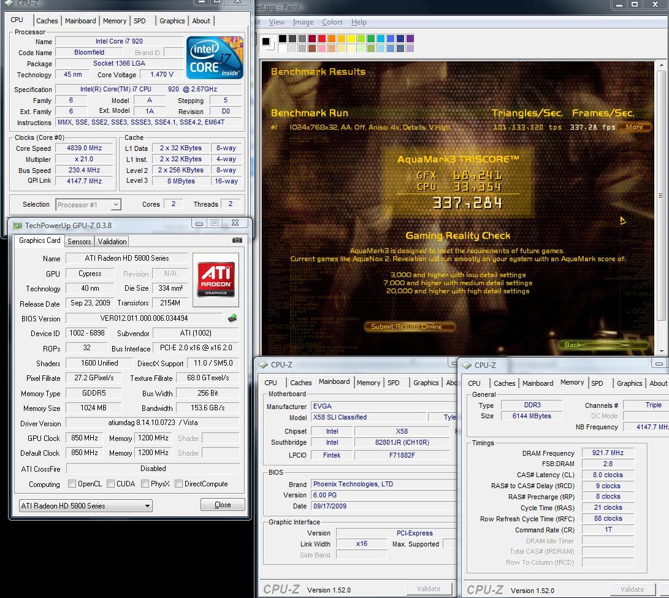Image resolution: width=669 pixels, height=598 pixels.
Task: Click the Paint scrollbar down arrow
Action: pyautogui.click(x=661, y=351)
